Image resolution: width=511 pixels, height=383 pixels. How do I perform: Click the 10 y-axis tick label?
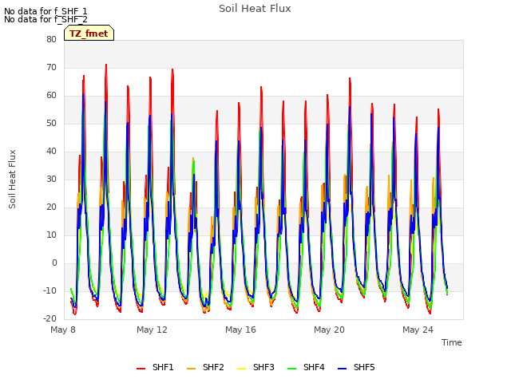click(51, 235)
